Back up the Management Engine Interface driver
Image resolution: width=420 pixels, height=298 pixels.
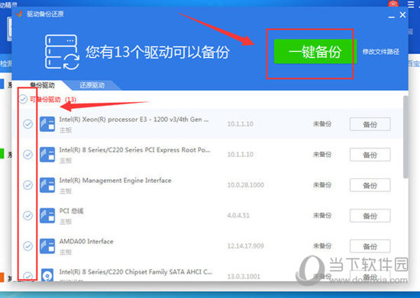click(x=370, y=185)
